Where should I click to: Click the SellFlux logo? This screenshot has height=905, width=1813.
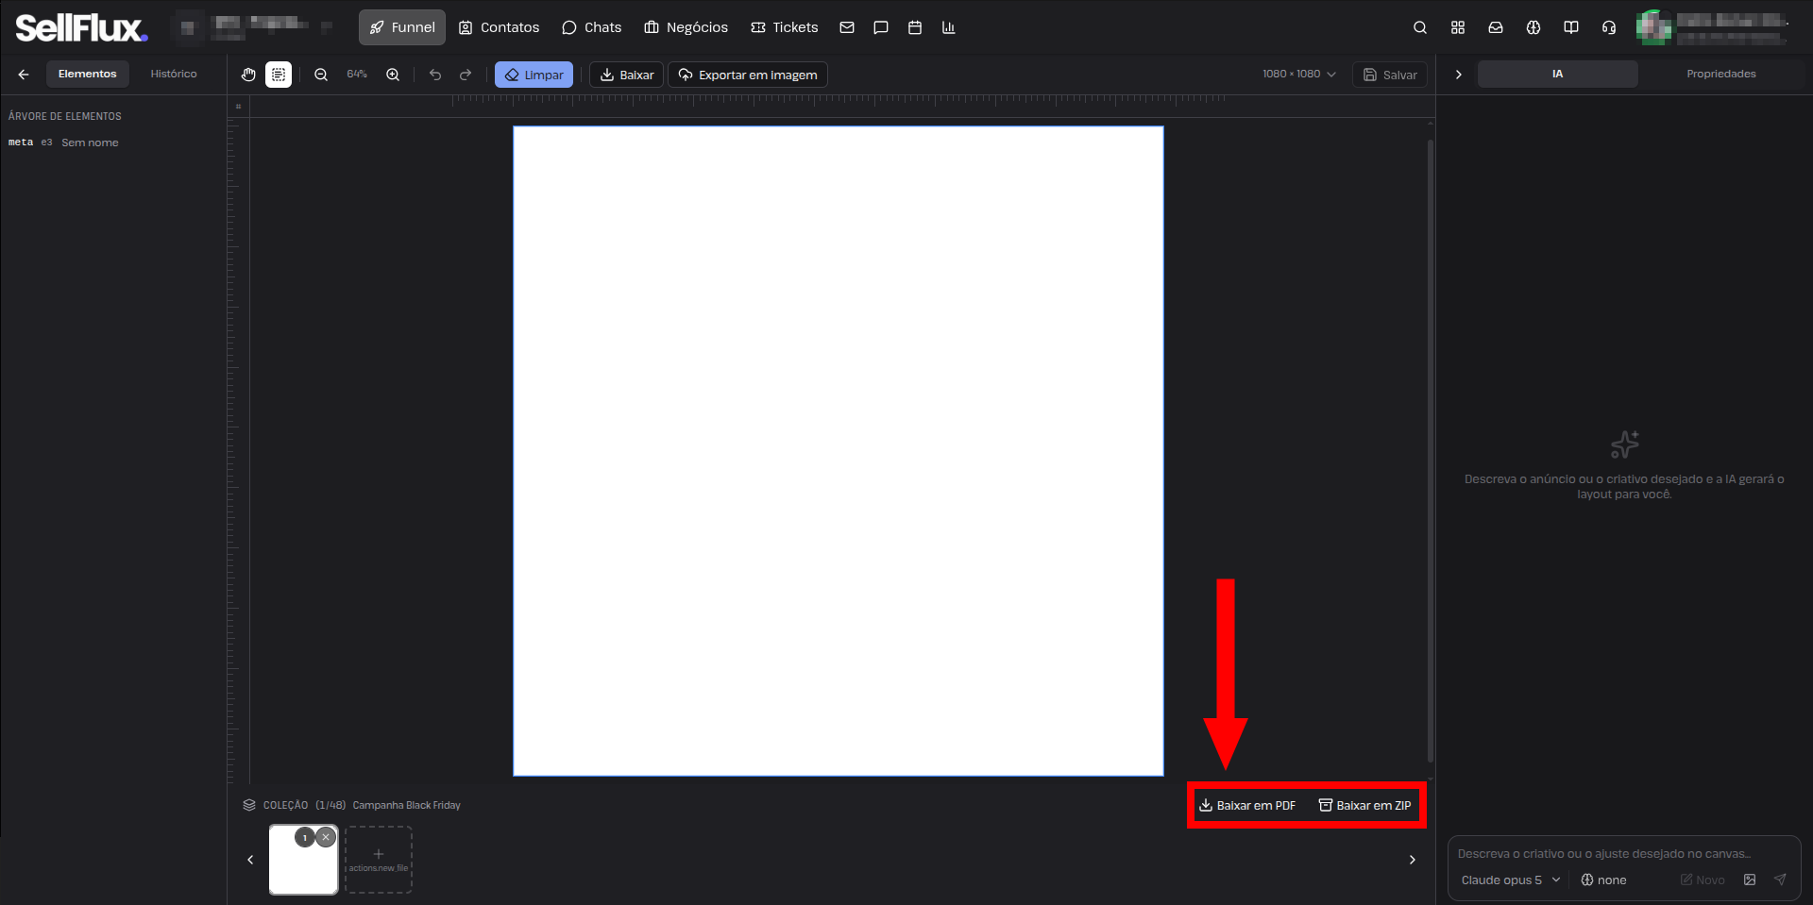pos(81,28)
